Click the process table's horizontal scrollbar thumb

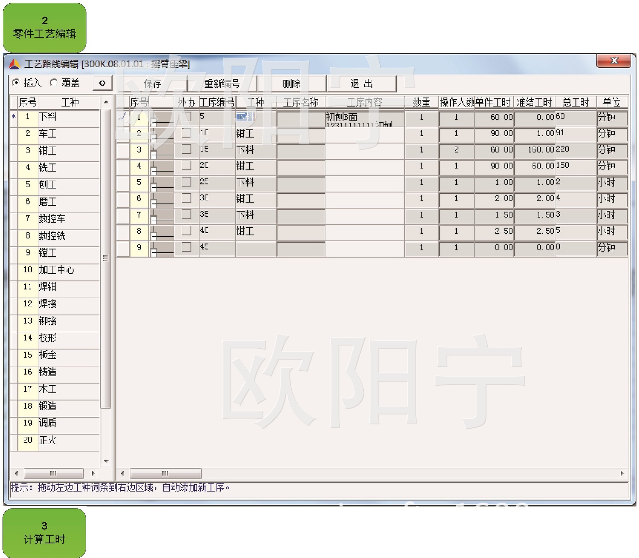165,473
